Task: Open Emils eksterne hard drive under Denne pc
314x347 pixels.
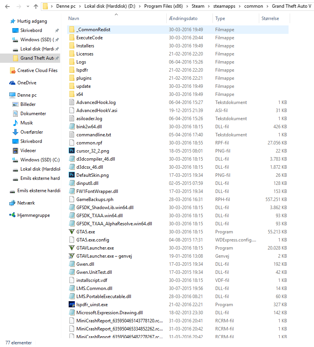Action: (x=40, y=178)
